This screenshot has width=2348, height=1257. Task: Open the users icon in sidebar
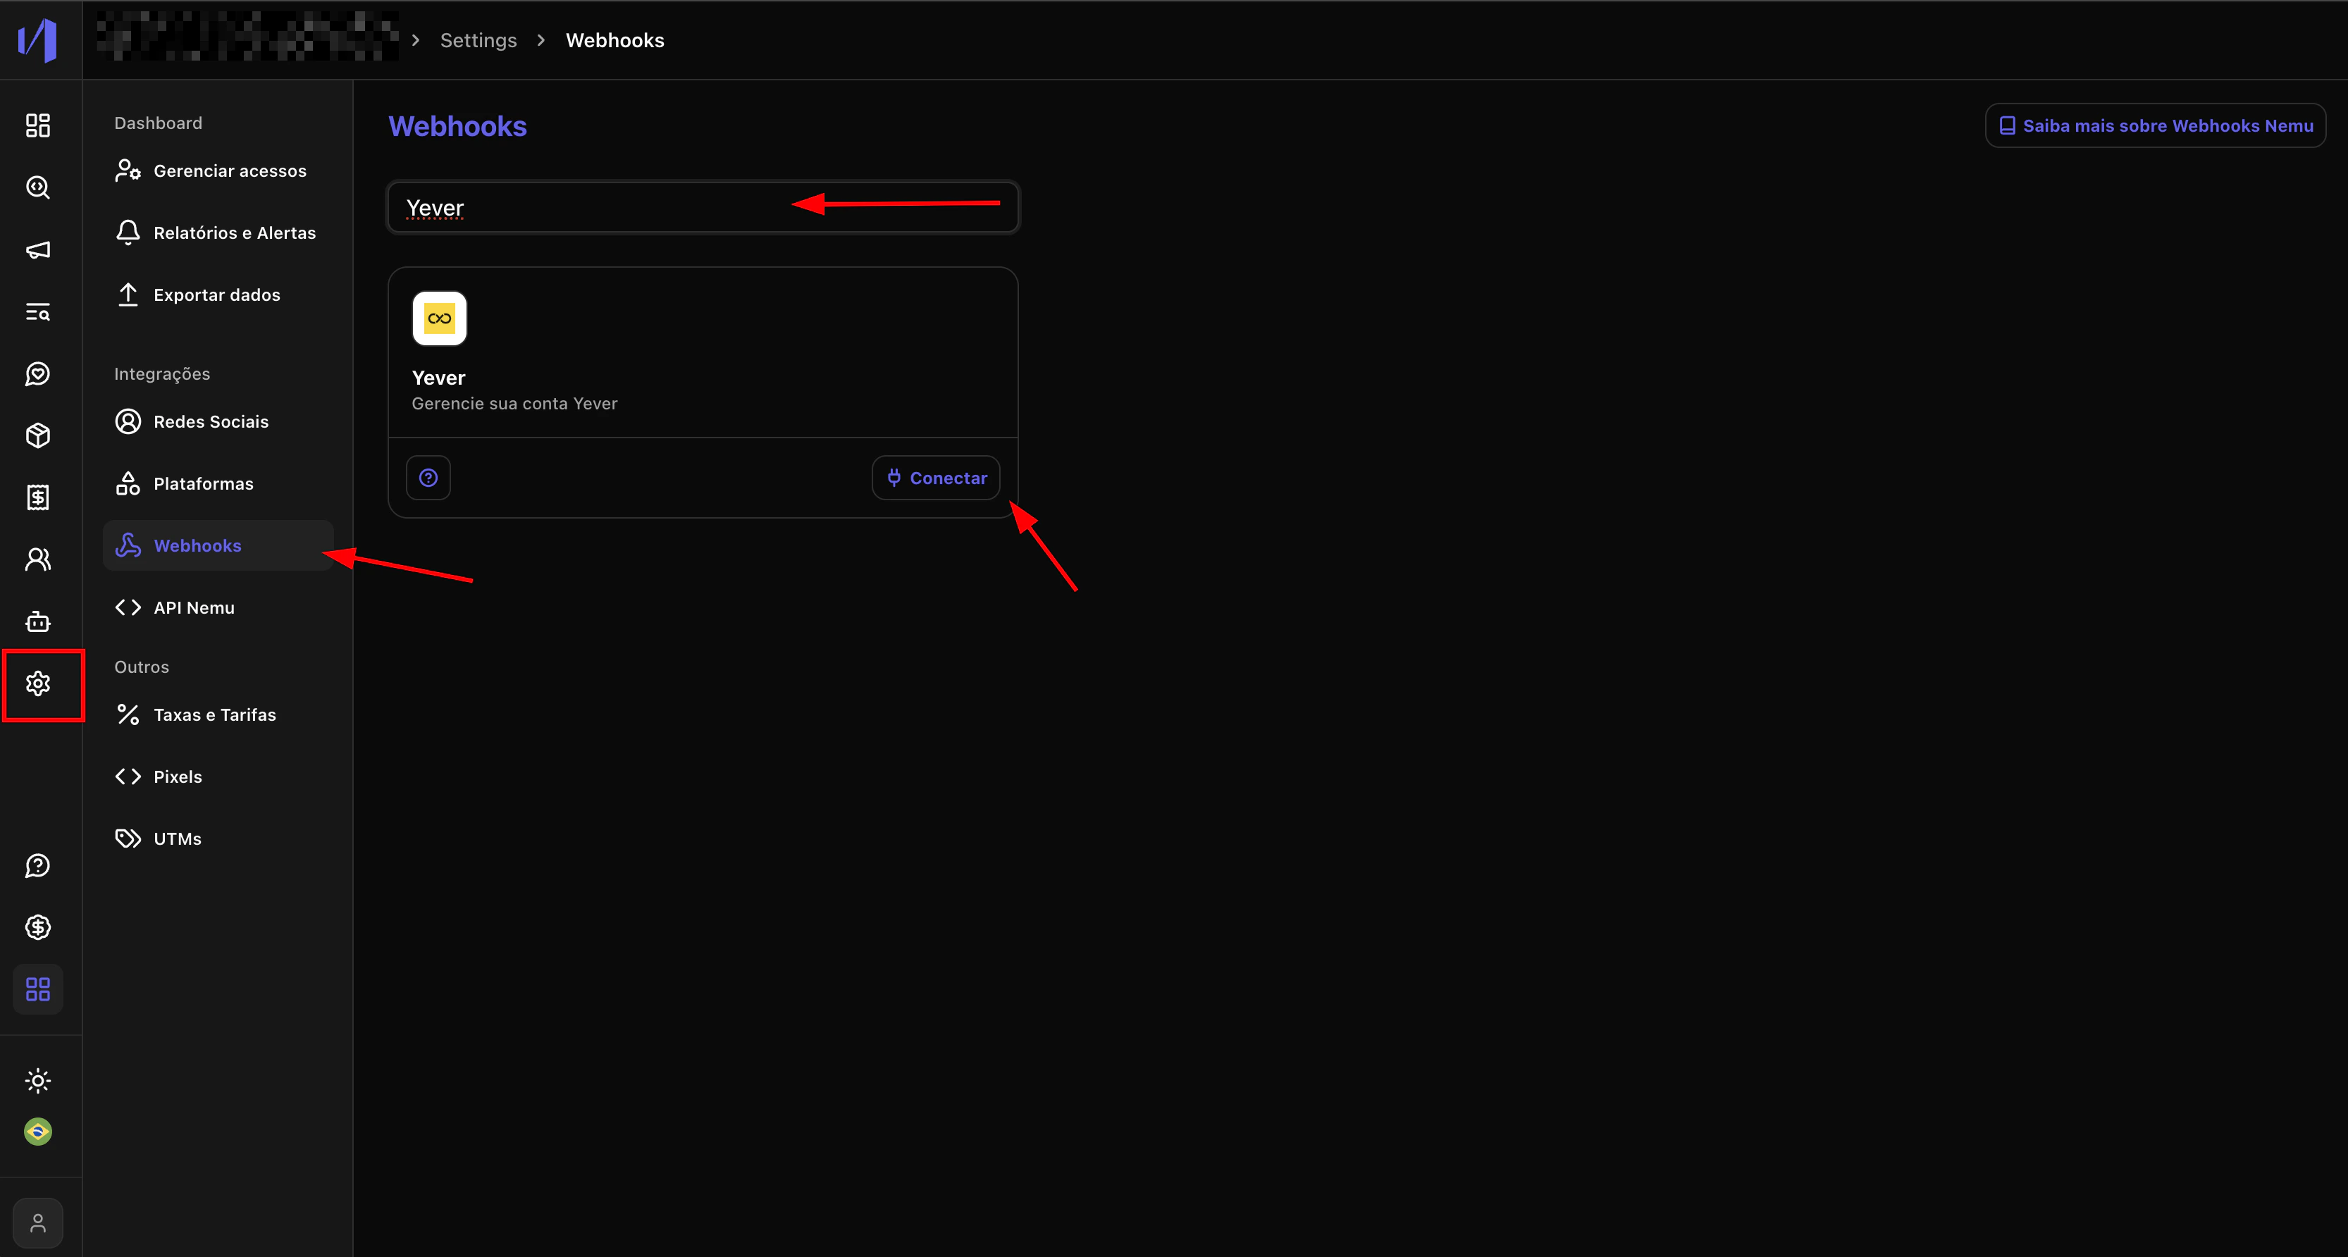pyautogui.click(x=38, y=559)
